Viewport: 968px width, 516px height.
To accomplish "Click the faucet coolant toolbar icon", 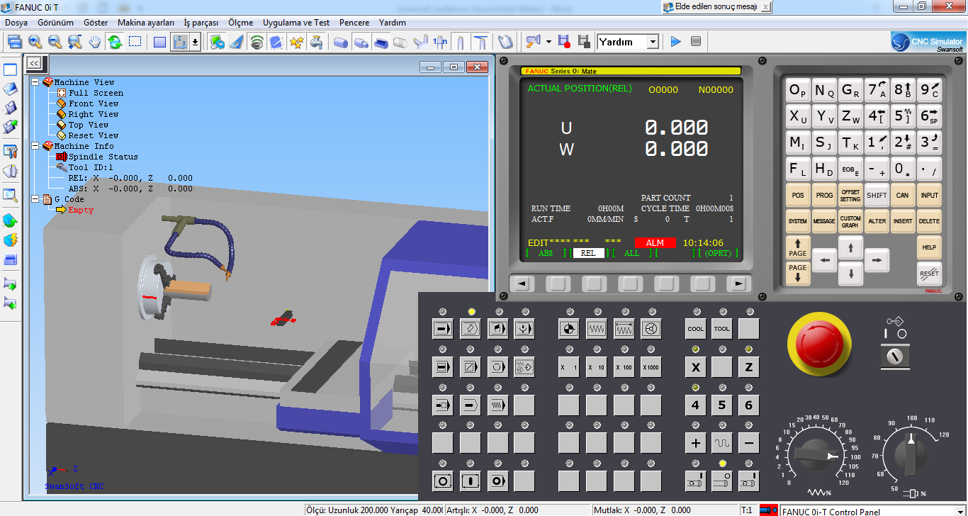I will (x=316, y=42).
